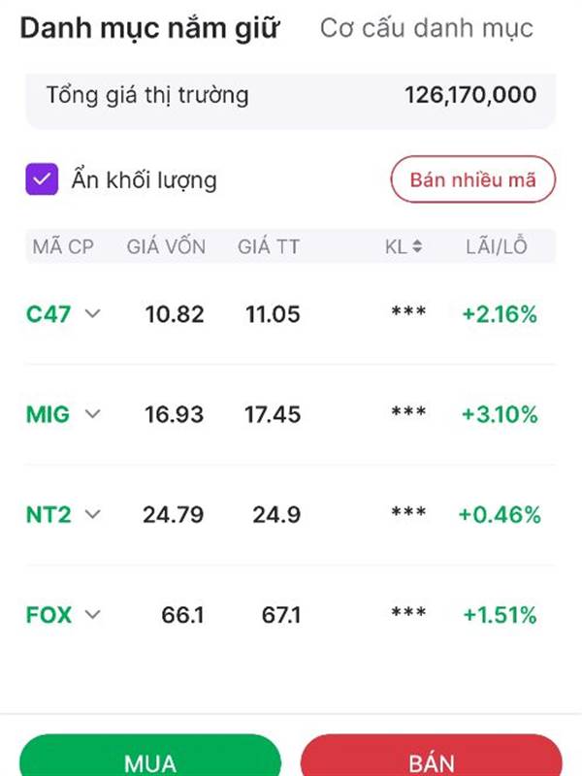
Task: Select the FOX stock code
Action: click(49, 614)
